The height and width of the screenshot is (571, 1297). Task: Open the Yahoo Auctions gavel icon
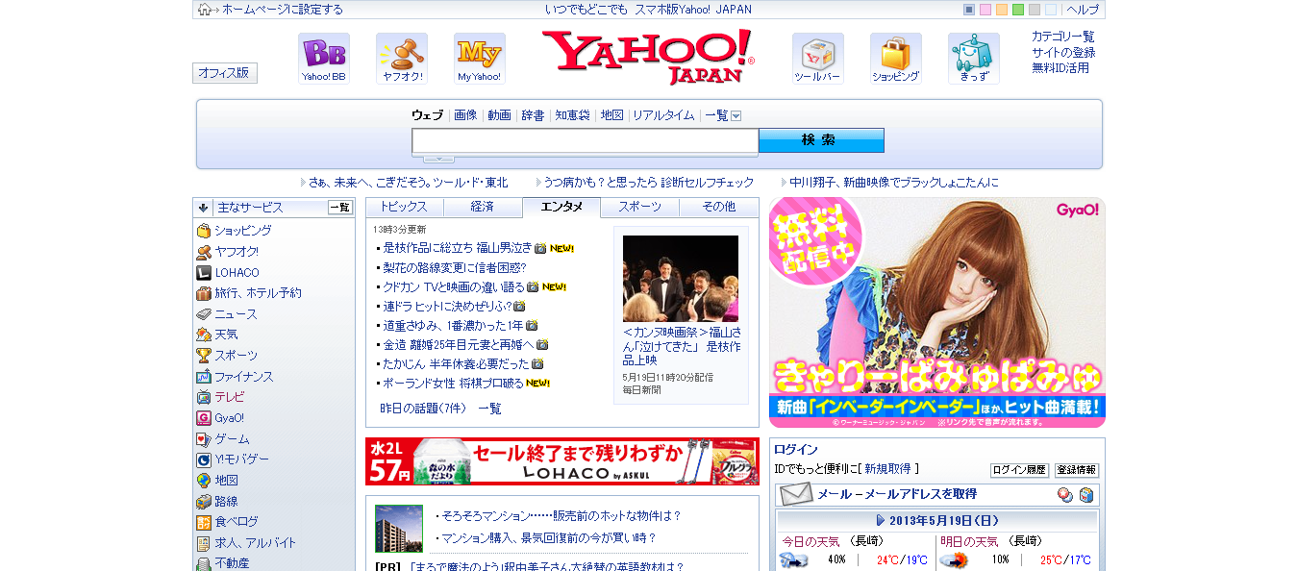[402, 58]
